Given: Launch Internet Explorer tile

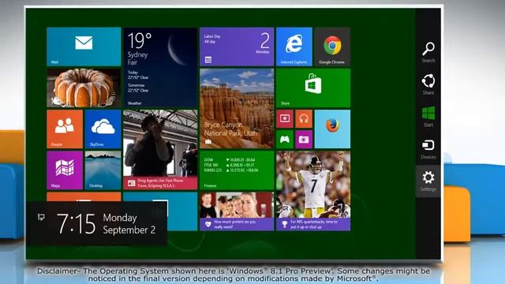Looking at the screenshot, I should [x=294, y=47].
